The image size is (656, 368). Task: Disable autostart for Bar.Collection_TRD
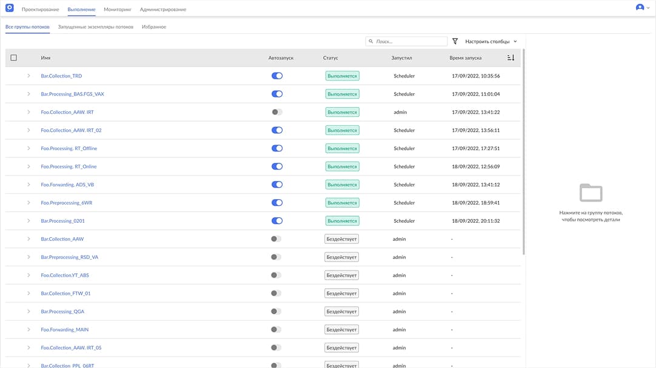[277, 75]
